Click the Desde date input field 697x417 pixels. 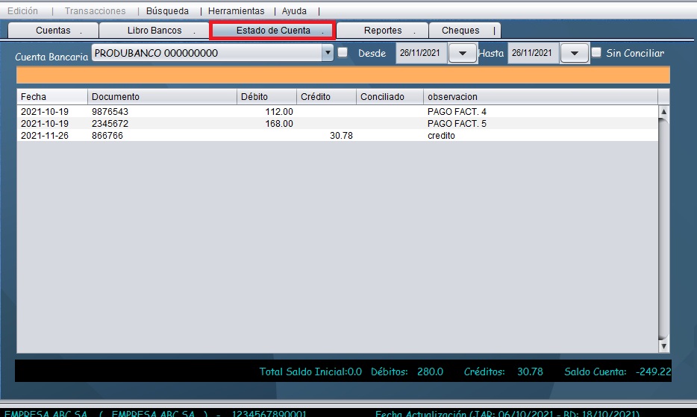tap(422, 53)
